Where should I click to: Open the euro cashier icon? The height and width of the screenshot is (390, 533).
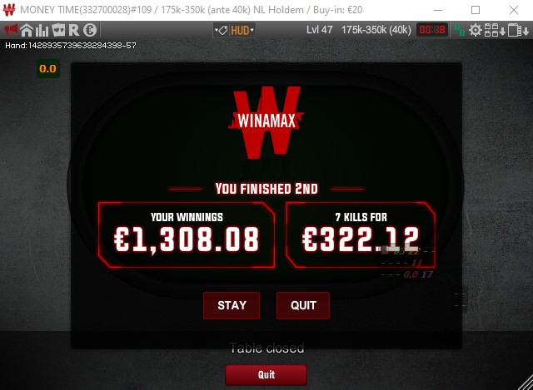[x=90, y=30]
